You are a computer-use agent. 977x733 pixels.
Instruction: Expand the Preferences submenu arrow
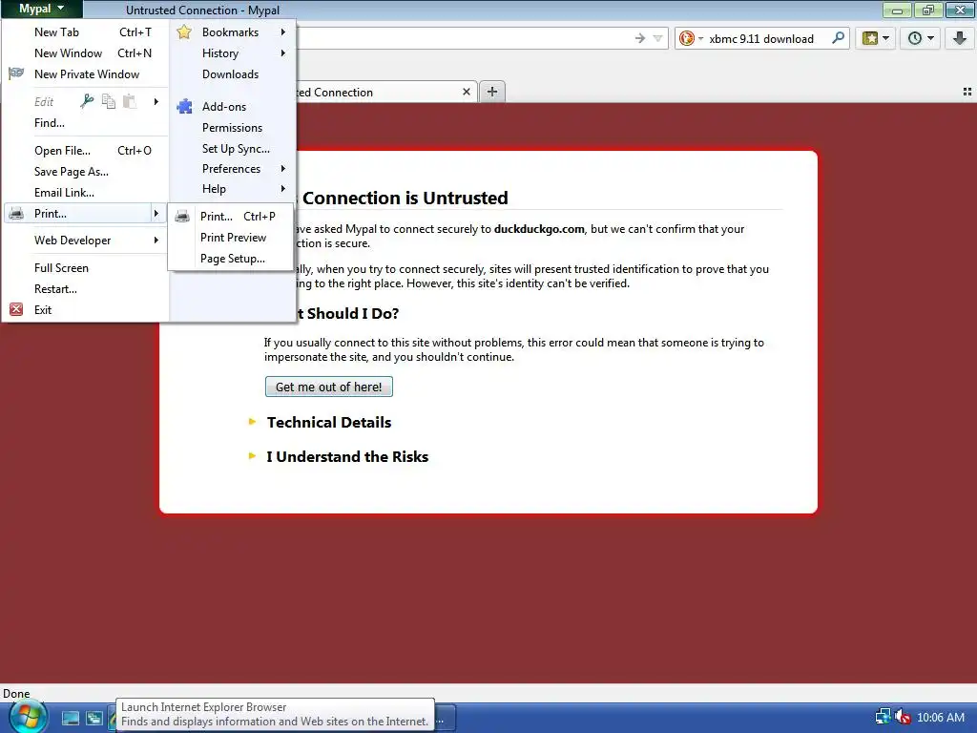click(282, 169)
